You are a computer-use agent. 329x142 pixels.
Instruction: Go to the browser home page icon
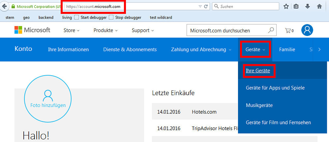319,6
